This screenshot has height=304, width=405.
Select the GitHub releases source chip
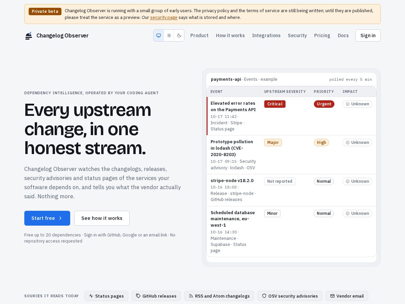[156, 296]
